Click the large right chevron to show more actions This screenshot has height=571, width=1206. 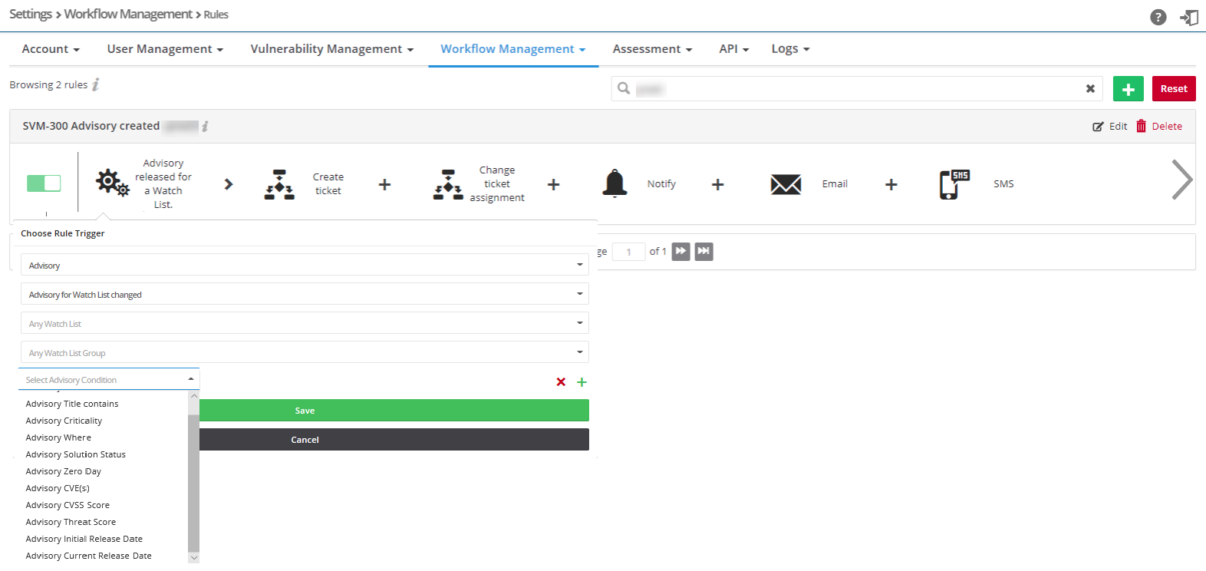point(1181,180)
